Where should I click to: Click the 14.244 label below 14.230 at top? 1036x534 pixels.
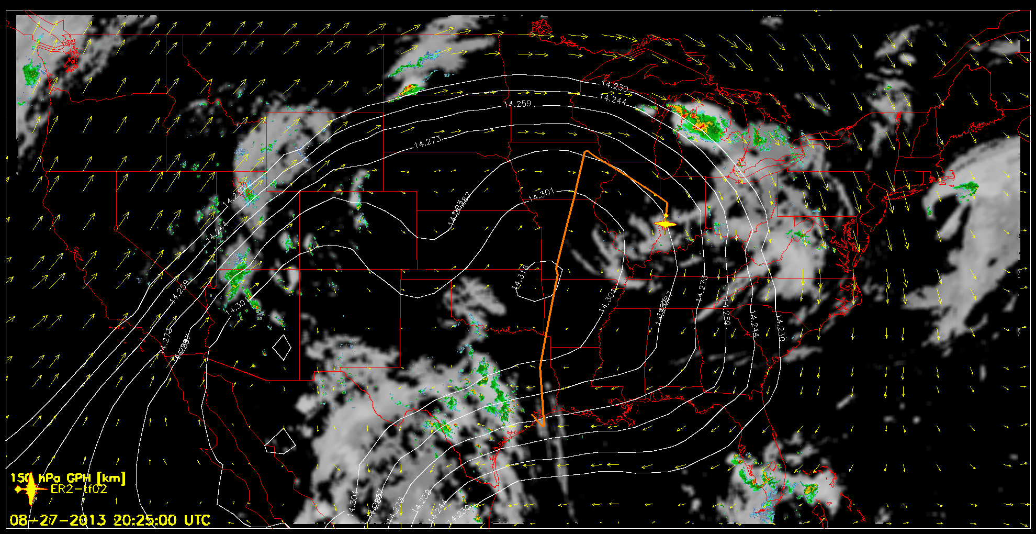point(613,98)
